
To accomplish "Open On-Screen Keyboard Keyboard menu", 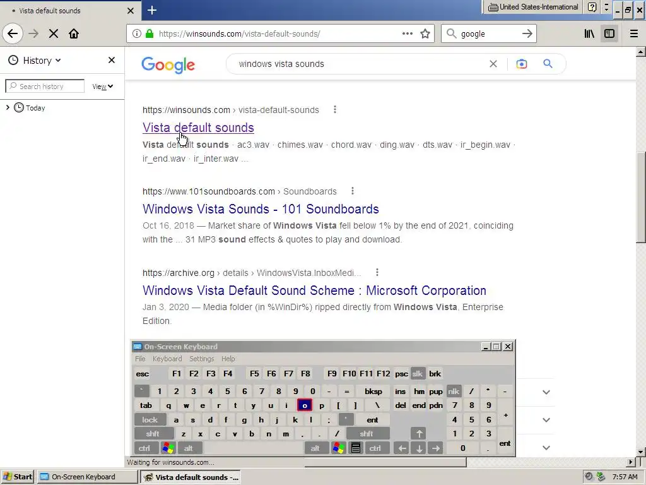I will [167, 359].
